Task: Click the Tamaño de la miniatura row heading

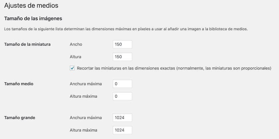Action: point(27,44)
